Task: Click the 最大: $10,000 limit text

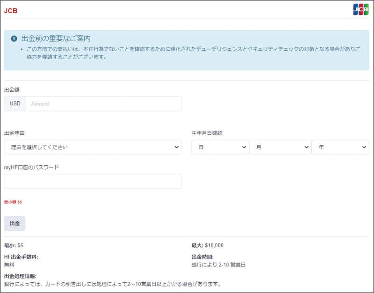Action: pyautogui.click(x=207, y=245)
